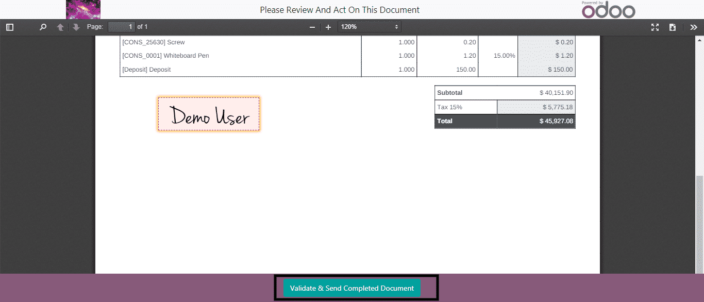Zoom out with the minus button
704x302 pixels.
click(312, 27)
